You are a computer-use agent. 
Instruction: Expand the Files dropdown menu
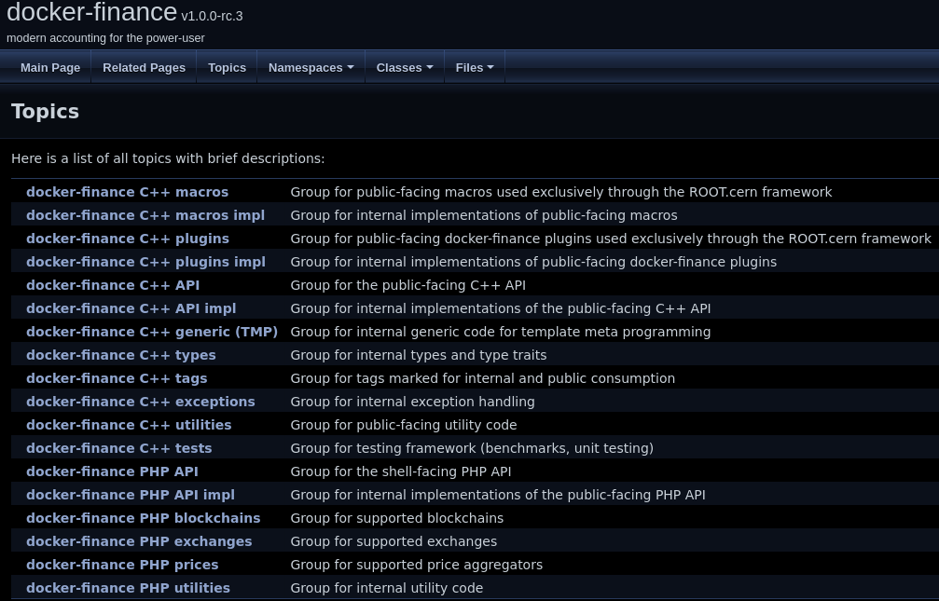tap(474, 67)
